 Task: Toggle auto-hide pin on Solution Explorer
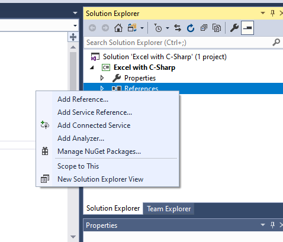(x=272, y=14)
